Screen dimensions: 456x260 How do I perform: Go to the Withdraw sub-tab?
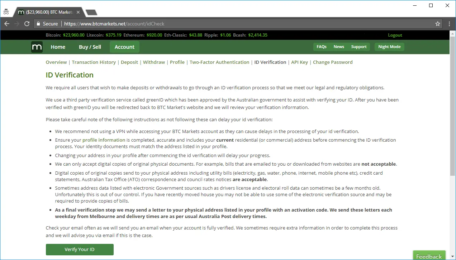coord(154,62)
